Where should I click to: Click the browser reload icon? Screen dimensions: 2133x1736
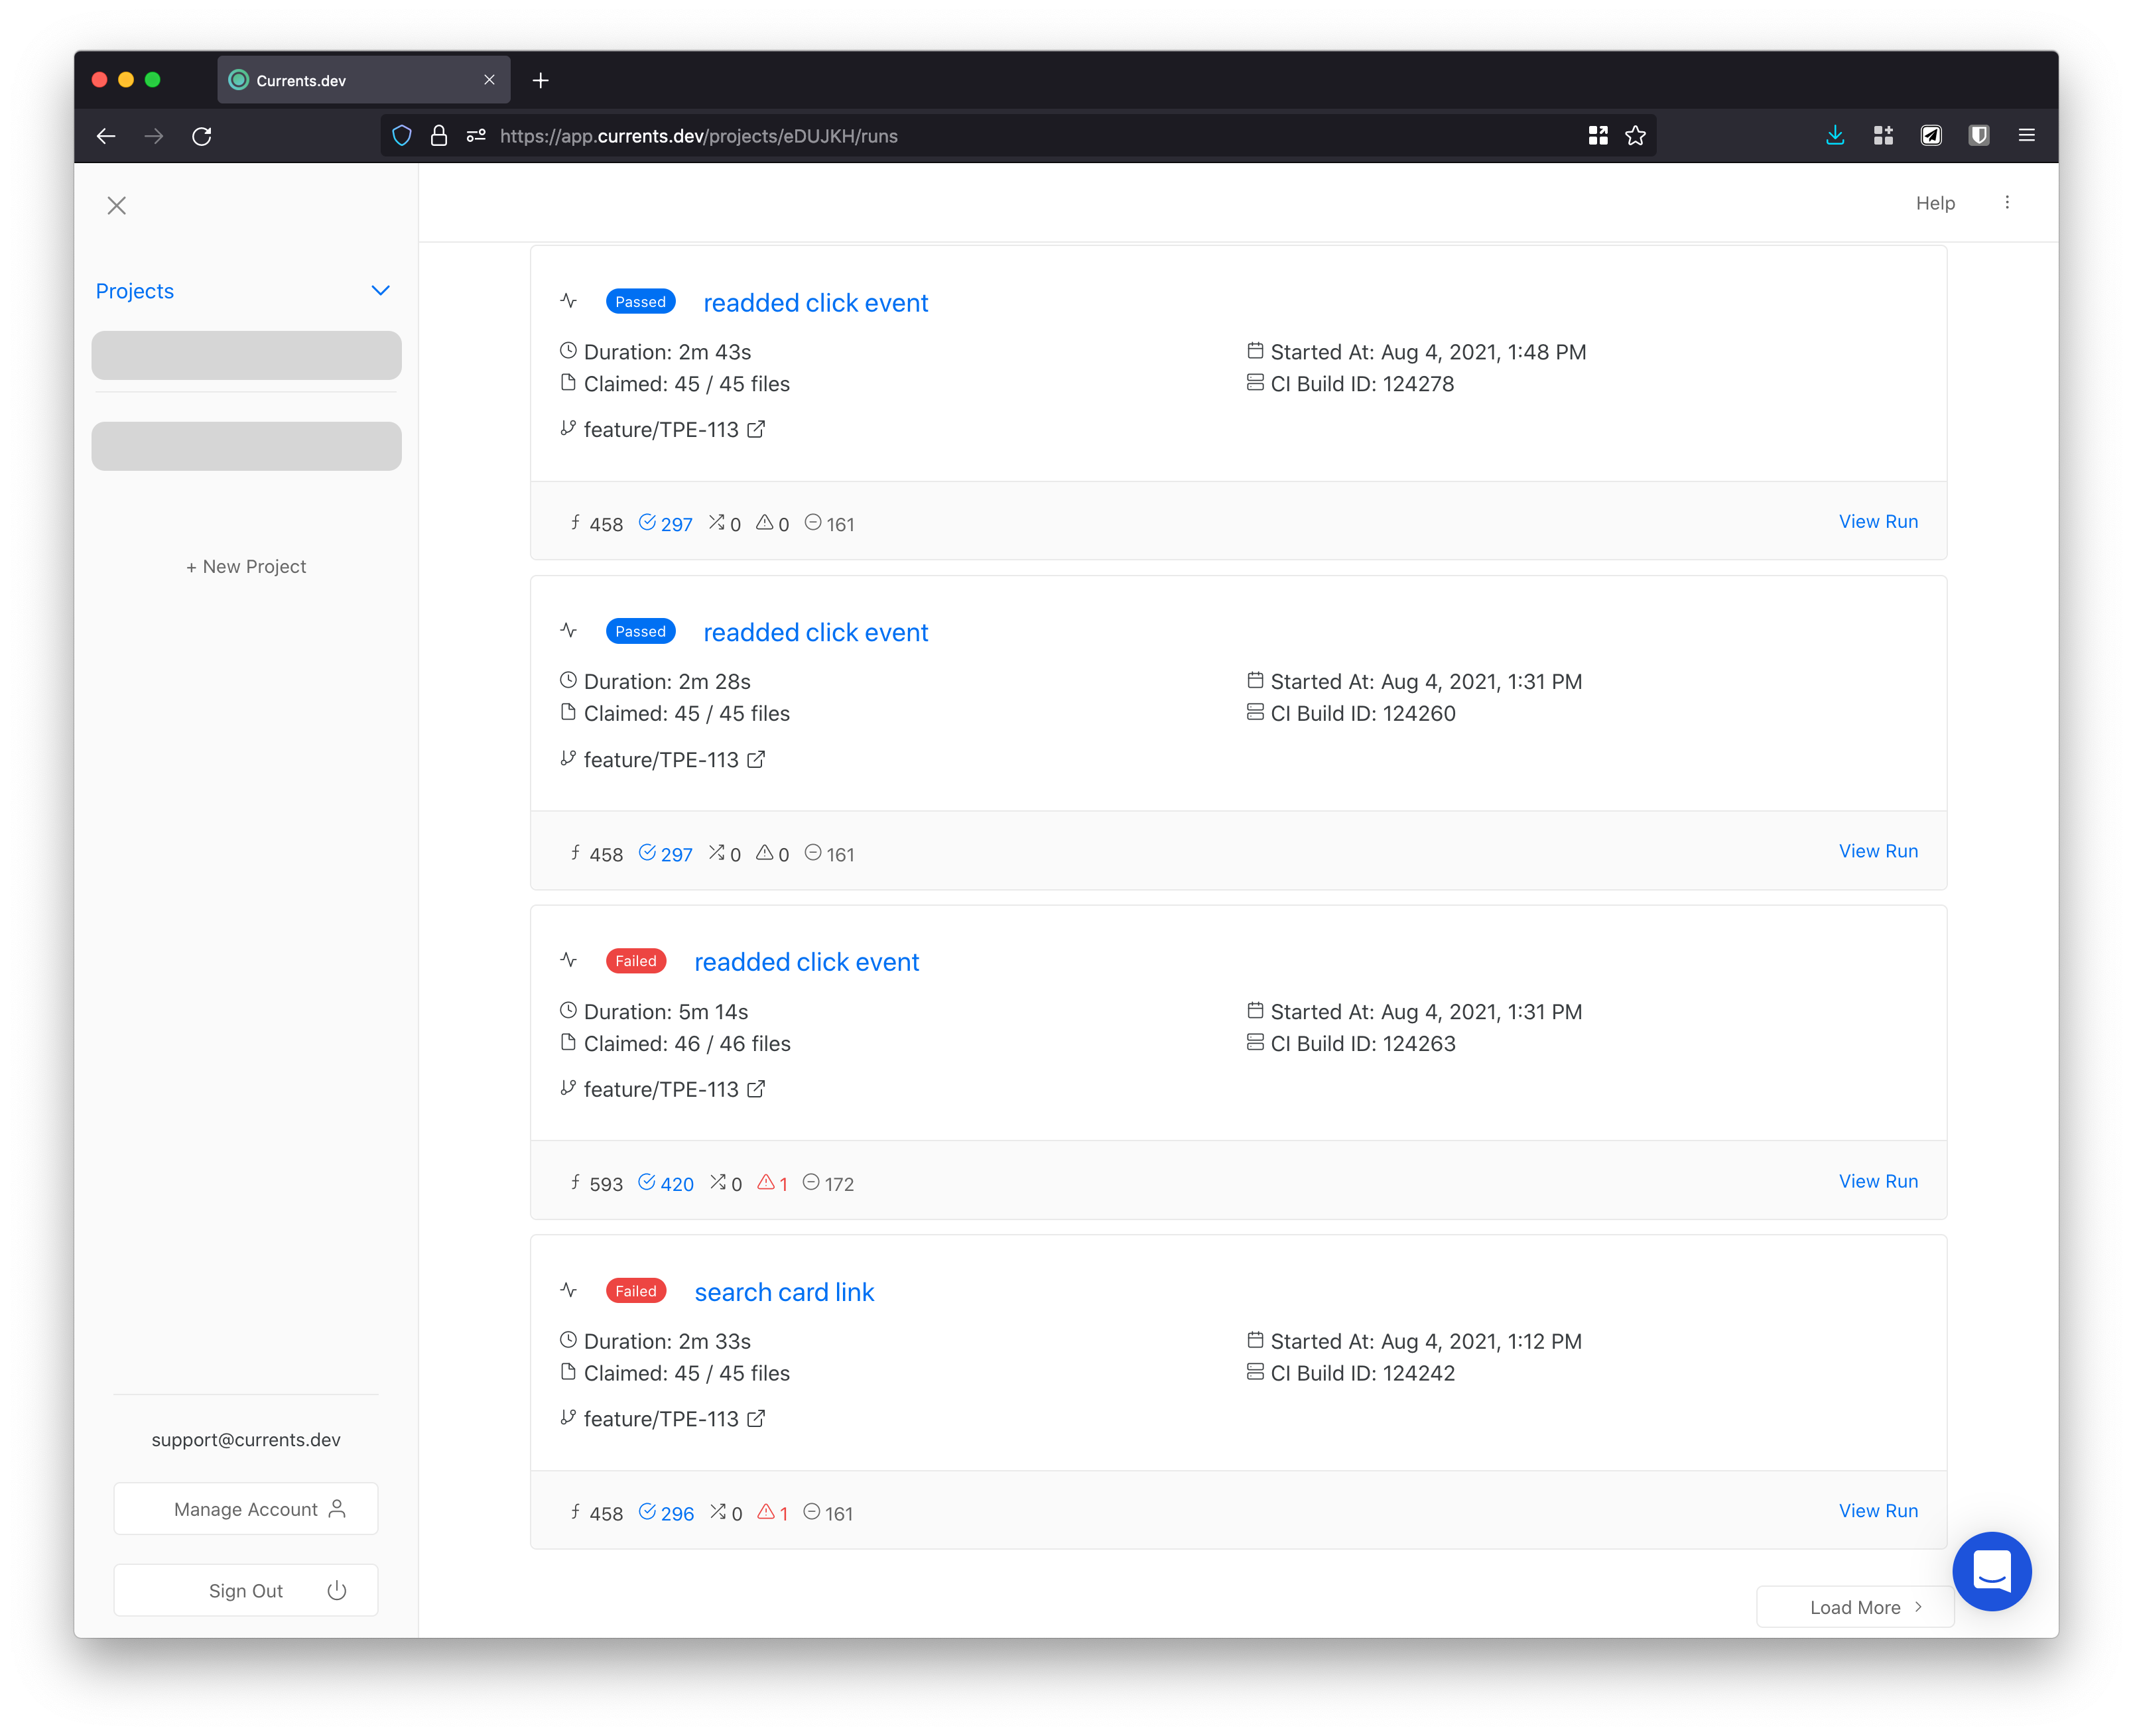(x=202, y=136)
